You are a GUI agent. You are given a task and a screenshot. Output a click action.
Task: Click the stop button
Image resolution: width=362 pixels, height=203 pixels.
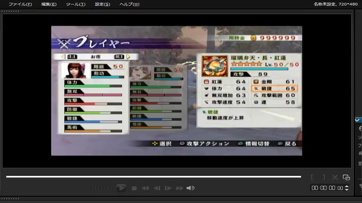pyautogui.click(x=134, y=188)
